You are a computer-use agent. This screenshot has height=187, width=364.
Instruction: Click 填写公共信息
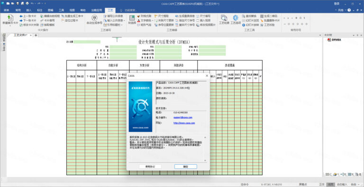click(x=113, y=16)
